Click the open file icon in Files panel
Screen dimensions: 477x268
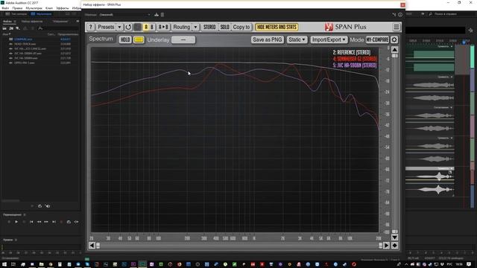coord(4,28)
